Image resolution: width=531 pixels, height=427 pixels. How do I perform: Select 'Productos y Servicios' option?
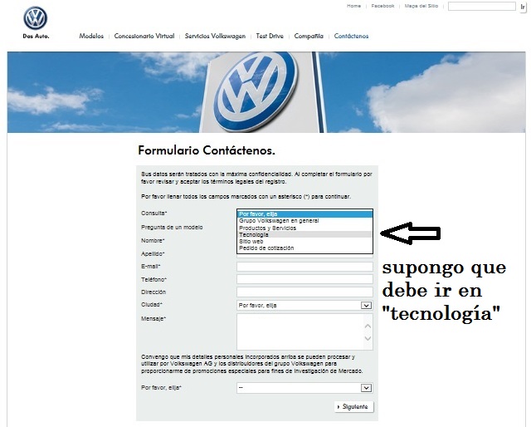pos(304,228)
